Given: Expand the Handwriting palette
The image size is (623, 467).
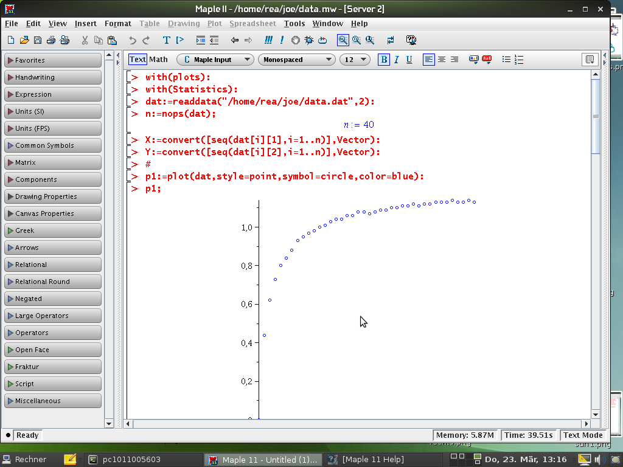Looking at the screenshot, I should 53,77.
